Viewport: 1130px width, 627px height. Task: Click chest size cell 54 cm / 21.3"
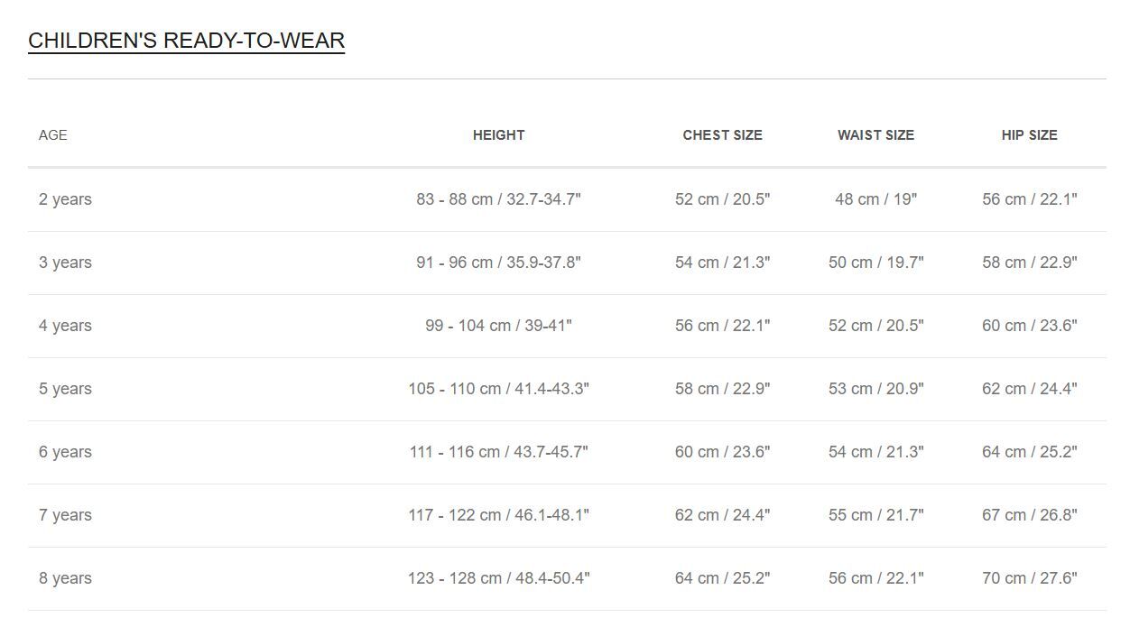coord(722,263)
